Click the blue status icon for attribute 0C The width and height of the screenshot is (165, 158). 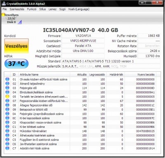[7, 118]
